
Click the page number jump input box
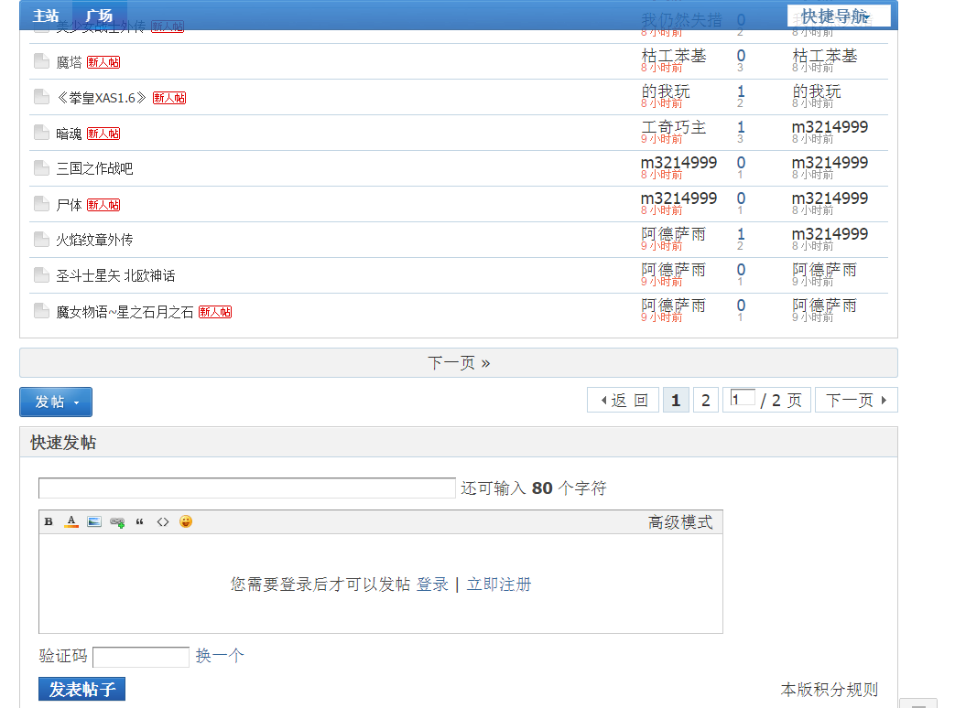(x=743, y=399)
